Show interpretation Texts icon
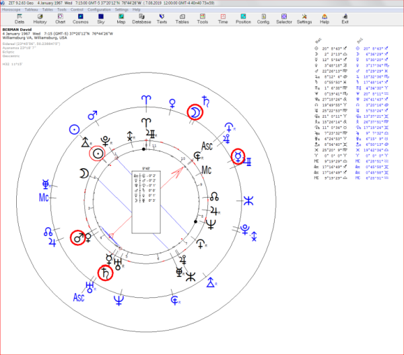 162,19
